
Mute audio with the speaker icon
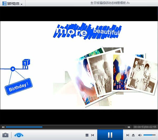coord(140,135)
